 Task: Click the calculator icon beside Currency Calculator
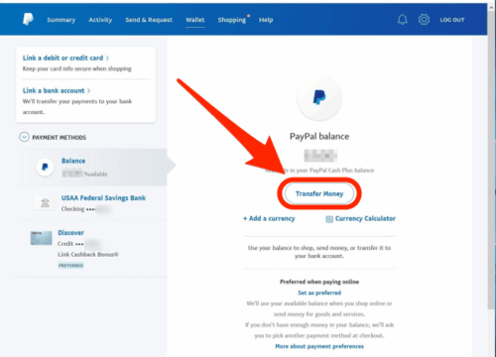coord(329,219)
